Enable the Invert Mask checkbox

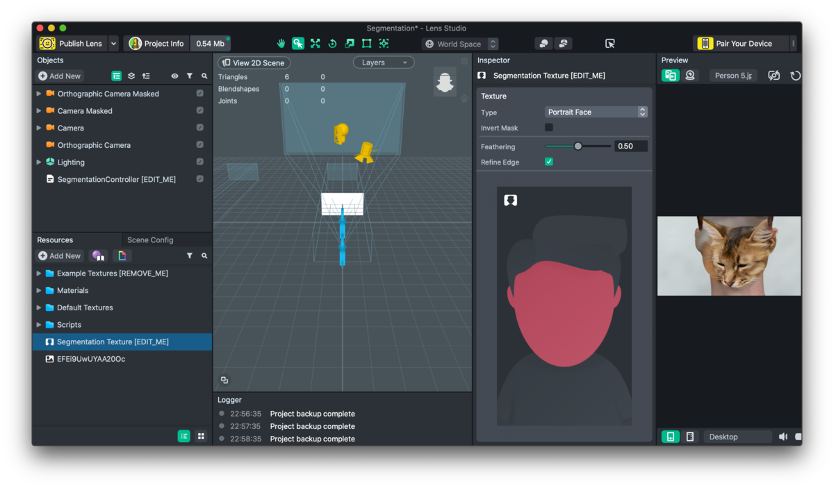[x=549, y=128]
